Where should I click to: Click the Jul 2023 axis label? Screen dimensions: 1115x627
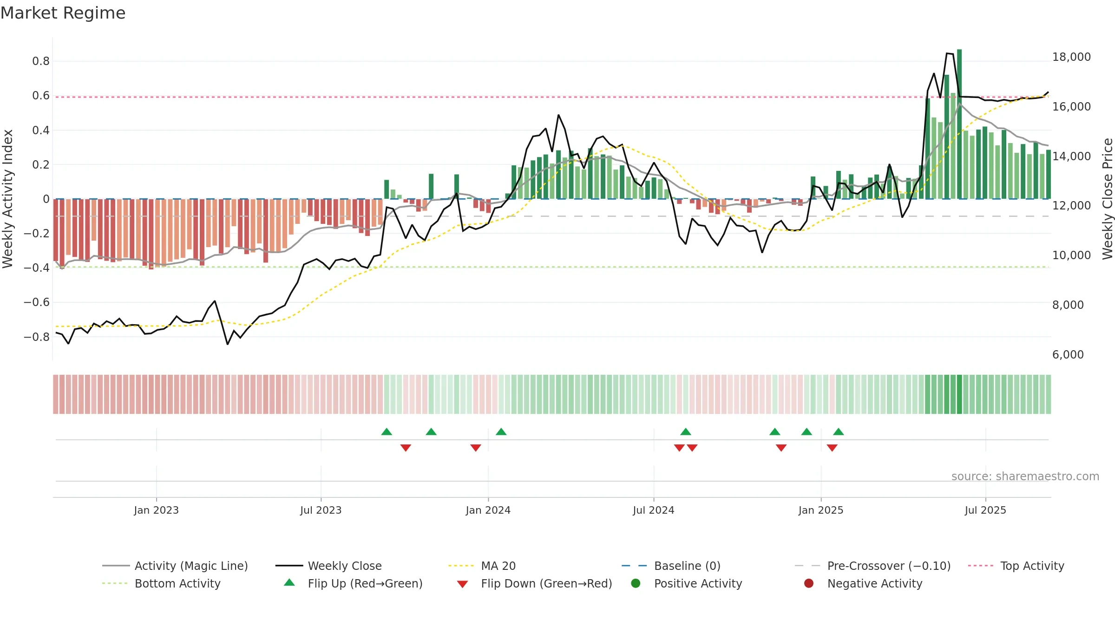pyautogui.click(x=321, y=510)
